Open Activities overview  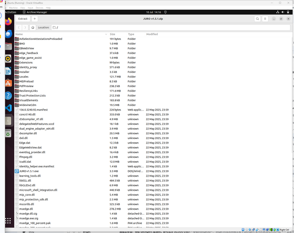(11, 12)
